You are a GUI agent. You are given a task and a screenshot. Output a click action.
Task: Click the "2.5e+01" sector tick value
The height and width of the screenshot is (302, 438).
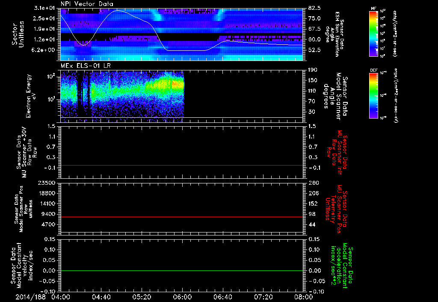(x=44, y=18)
